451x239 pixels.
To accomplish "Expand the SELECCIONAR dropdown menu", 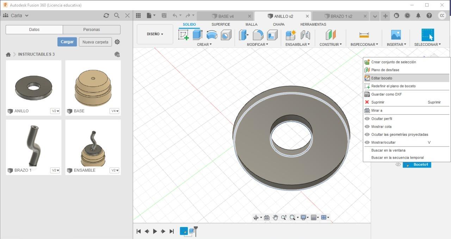I will 427,44.
